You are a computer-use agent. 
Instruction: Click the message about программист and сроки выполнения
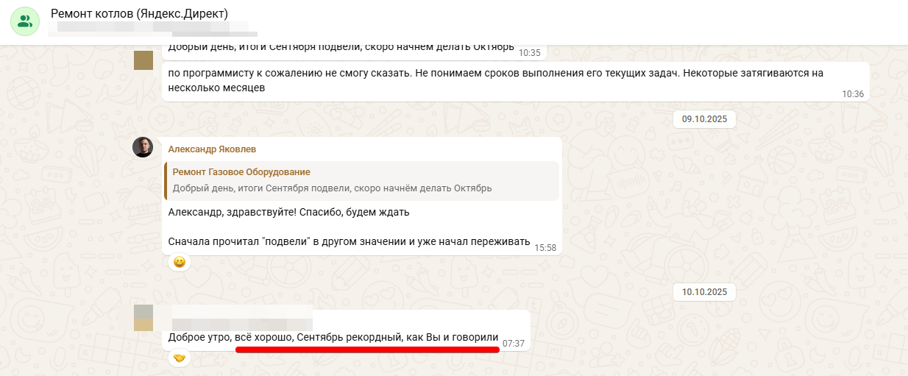click(x=516, y=80)
